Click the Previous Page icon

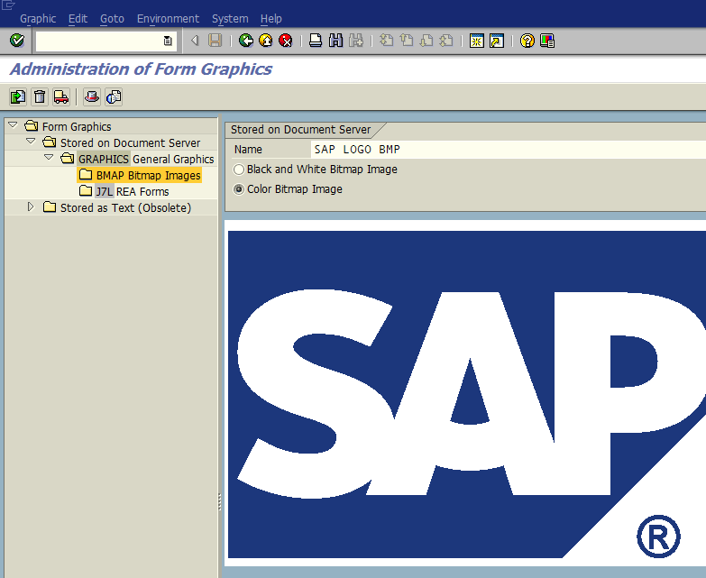[407, 41]
